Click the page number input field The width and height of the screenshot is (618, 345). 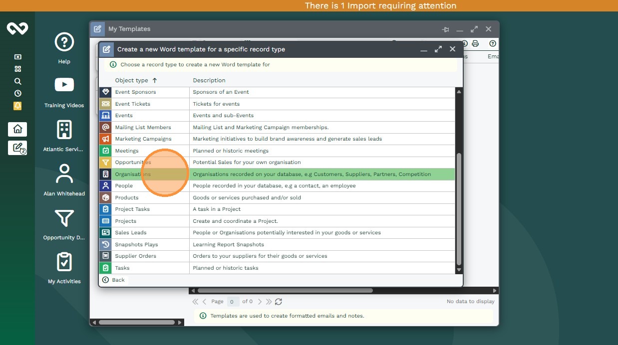[233, 302]
